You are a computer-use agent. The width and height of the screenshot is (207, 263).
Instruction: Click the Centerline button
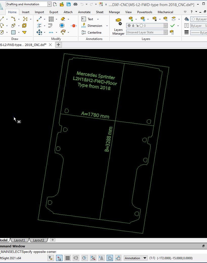coord(91,32)
